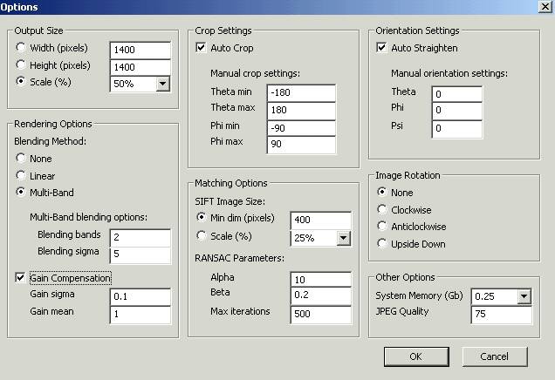Select the Max iterations input box
The image size is (555, 380).
coord(321,315)
